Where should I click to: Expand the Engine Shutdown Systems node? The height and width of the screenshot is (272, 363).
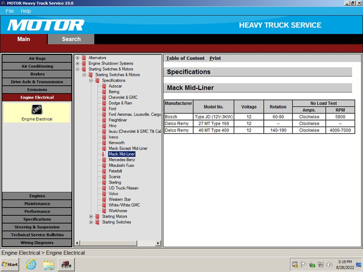pyautogui.click(x=78, y=63)
